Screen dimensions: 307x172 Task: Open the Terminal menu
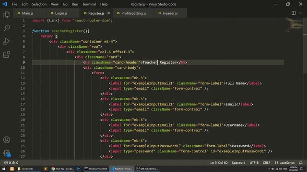89,4
